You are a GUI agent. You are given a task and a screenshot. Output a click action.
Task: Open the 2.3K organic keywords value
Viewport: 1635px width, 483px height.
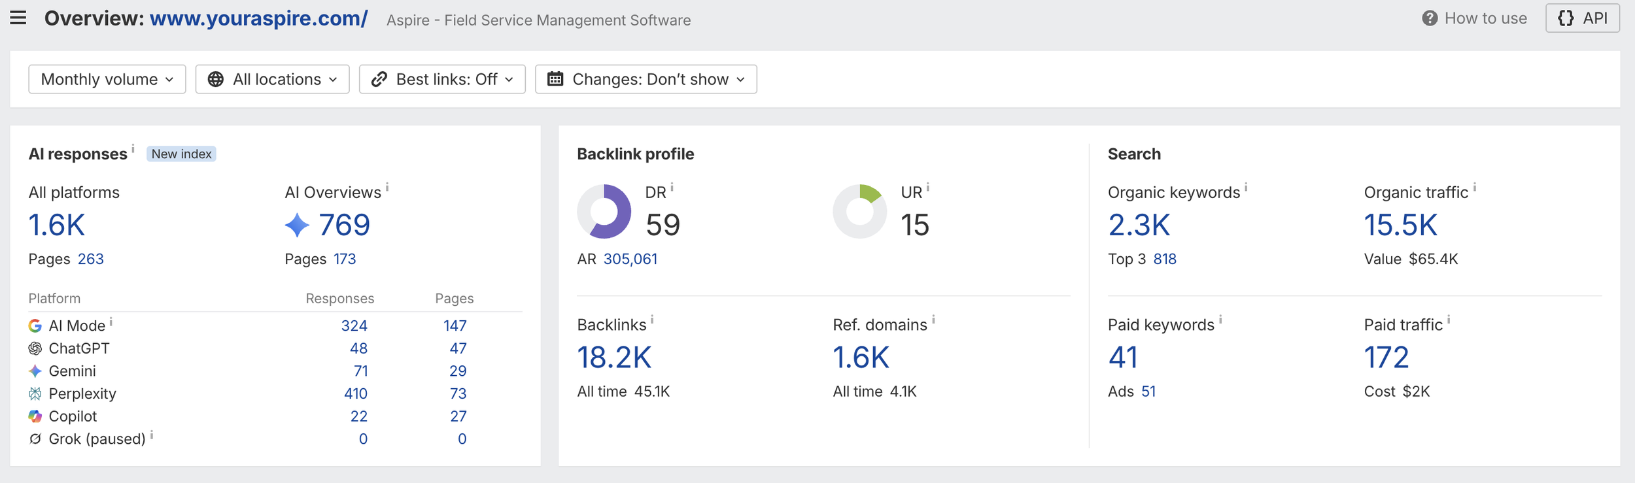click(1139, 225)
